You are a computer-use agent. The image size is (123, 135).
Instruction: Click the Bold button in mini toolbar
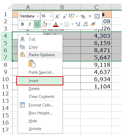(22, 24)
